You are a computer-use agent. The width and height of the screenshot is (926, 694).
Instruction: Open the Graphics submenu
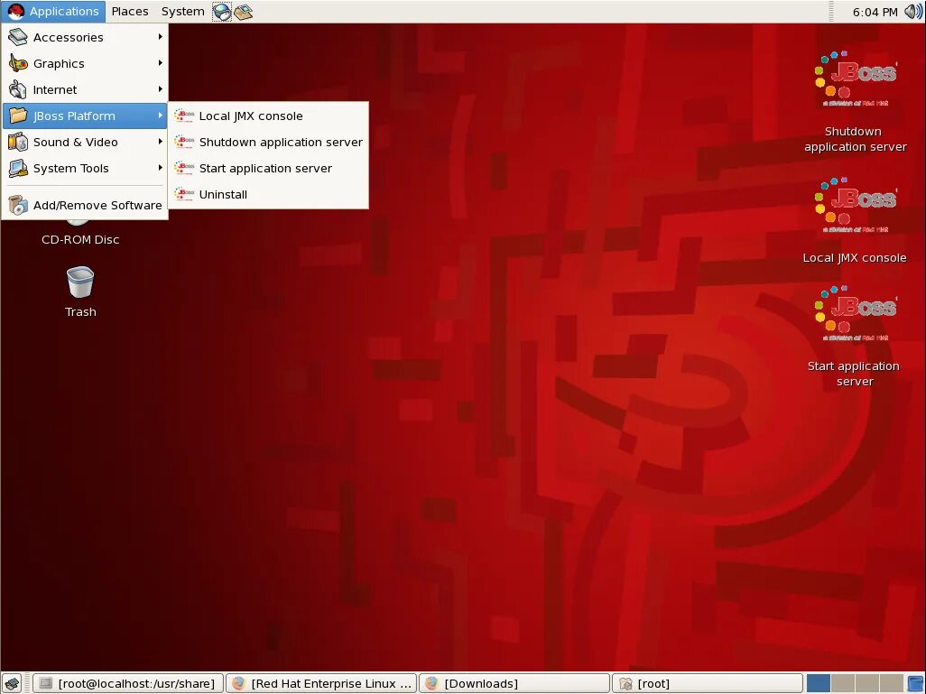pos(85,63)
